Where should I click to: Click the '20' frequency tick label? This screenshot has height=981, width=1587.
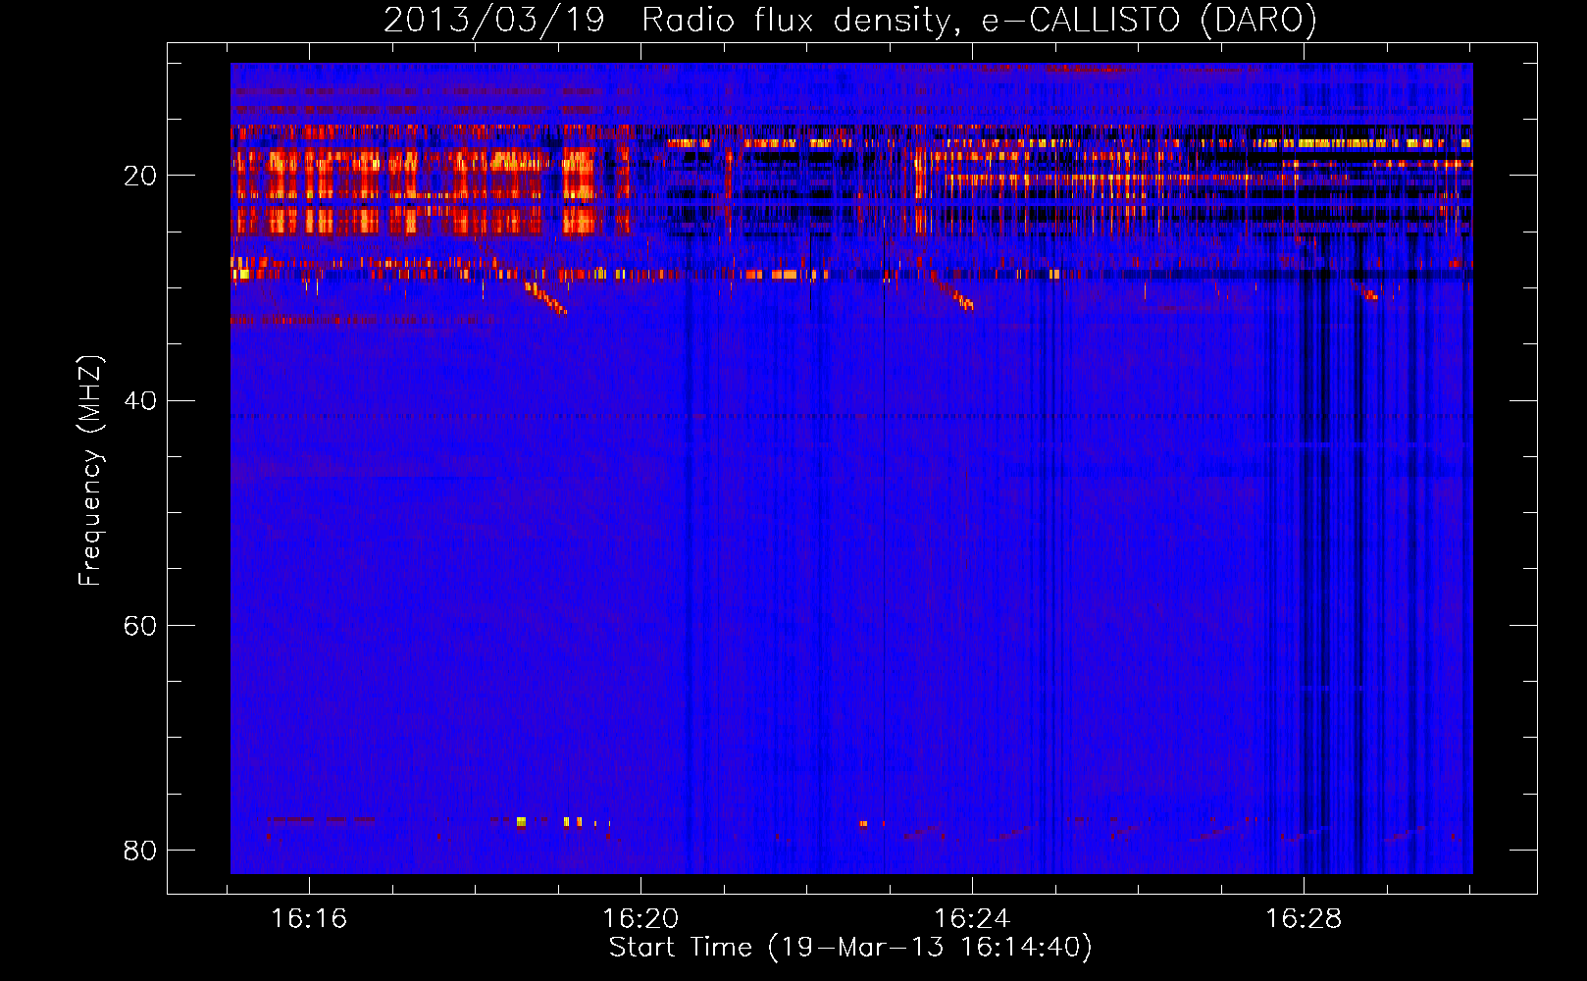pos(140,176)
